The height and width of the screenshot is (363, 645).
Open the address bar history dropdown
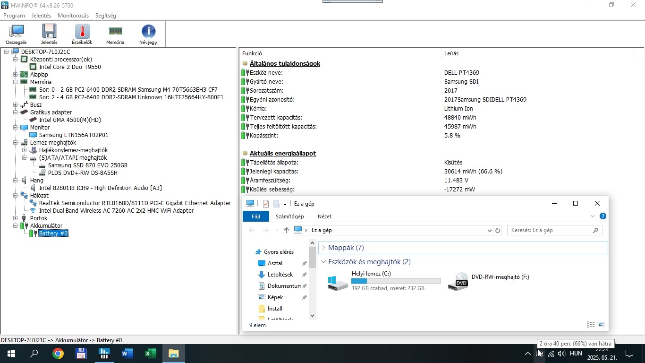pos(489,230)
